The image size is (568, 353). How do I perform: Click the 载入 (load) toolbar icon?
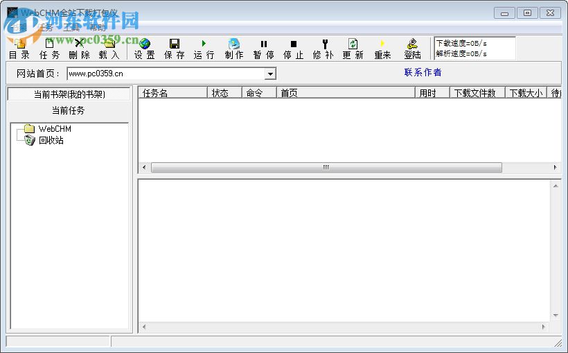tap(109, 49)
